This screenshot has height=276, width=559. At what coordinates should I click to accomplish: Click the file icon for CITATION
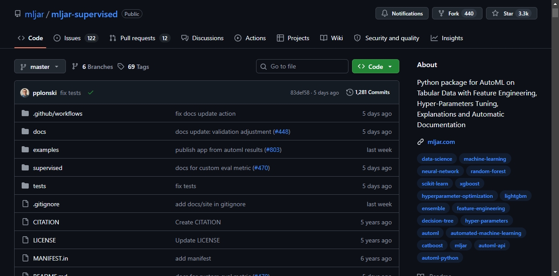tap(25, 222)
